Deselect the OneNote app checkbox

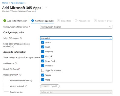(43, 52)
